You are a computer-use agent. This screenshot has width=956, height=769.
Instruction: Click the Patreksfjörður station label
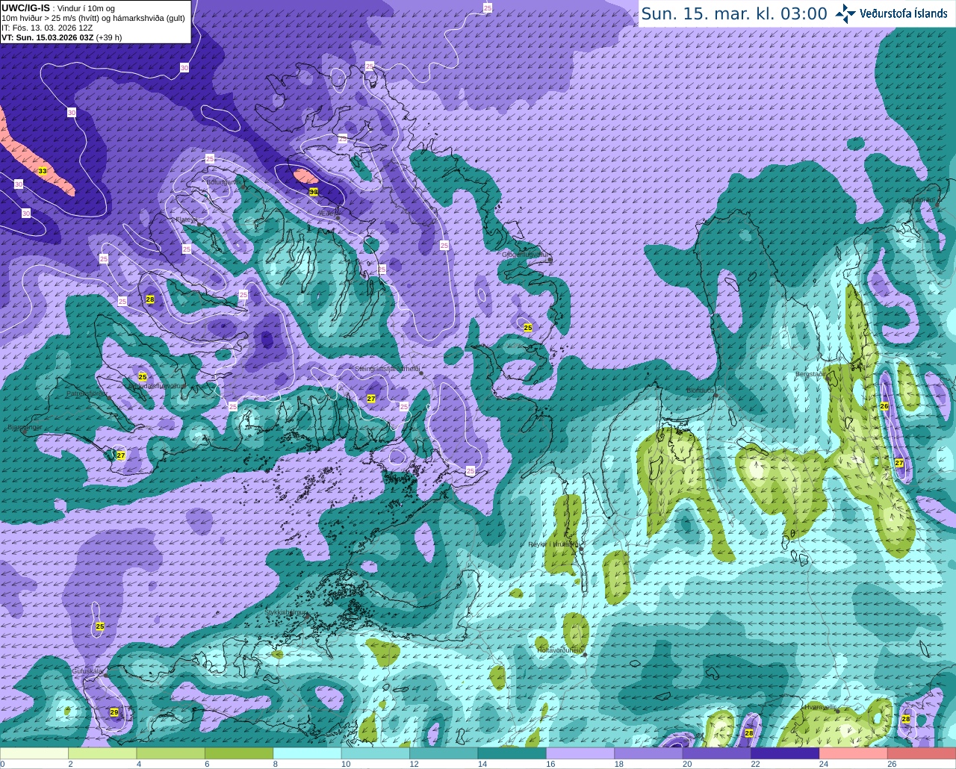click(87, 393)
